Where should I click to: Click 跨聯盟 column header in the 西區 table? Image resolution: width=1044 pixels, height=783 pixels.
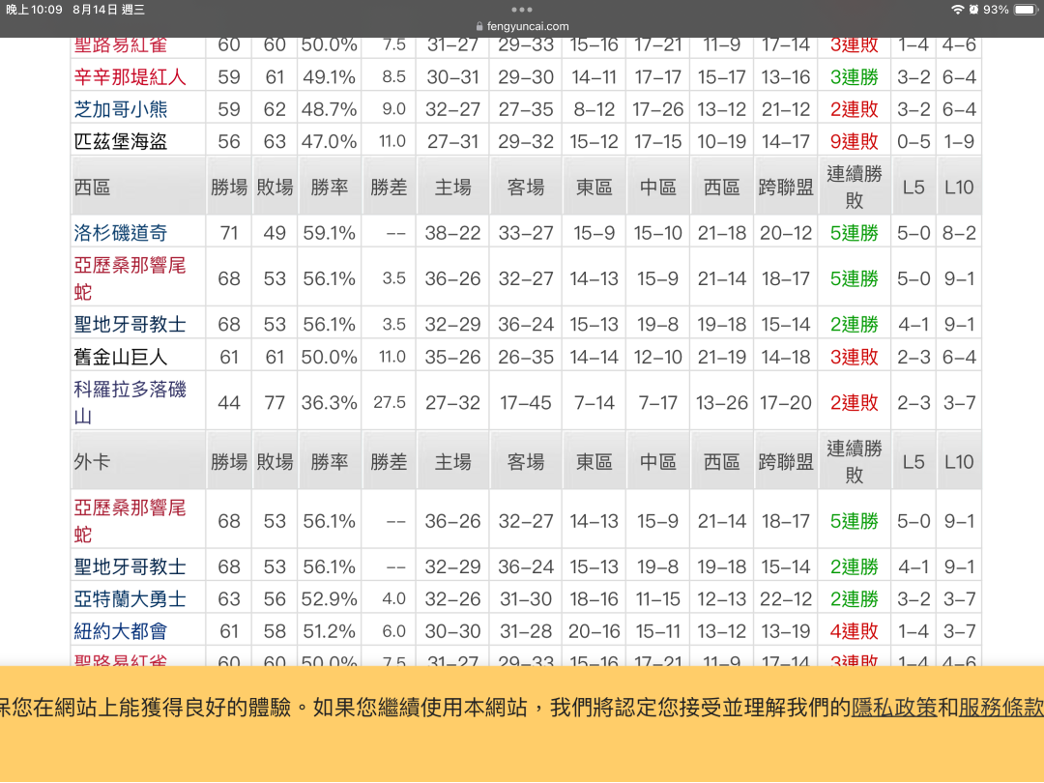786,188
